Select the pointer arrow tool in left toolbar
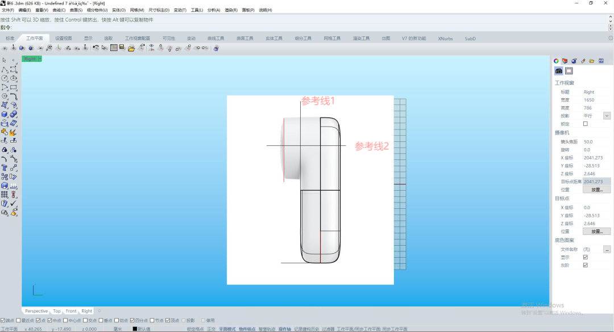 click(5, 60)
